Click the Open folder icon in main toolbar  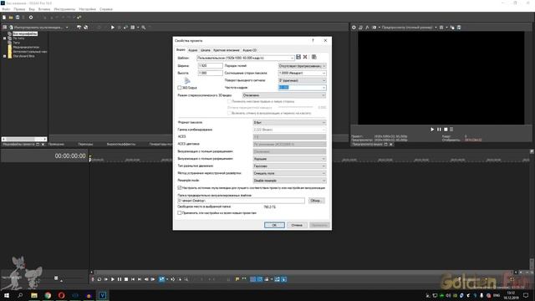(11, 18)
